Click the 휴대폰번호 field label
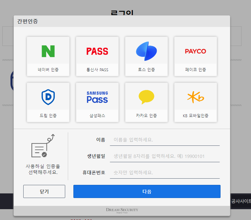Viewport: 251px width, 220px height. 94,172
